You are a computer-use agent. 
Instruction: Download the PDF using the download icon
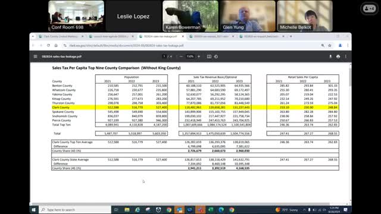330,56
